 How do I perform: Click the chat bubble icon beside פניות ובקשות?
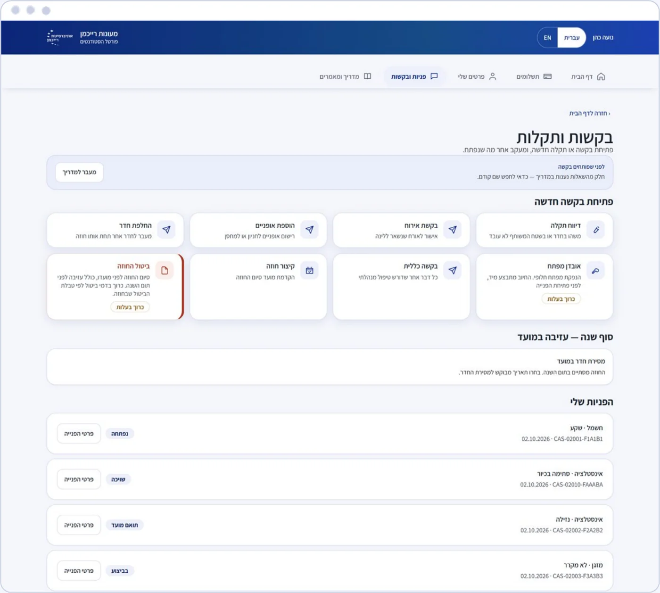pos(434,76)
